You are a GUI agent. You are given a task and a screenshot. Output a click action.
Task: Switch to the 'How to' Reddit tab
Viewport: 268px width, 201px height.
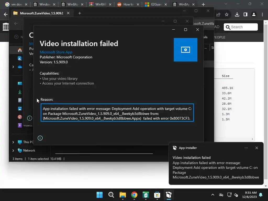click(x=128, y=4)
